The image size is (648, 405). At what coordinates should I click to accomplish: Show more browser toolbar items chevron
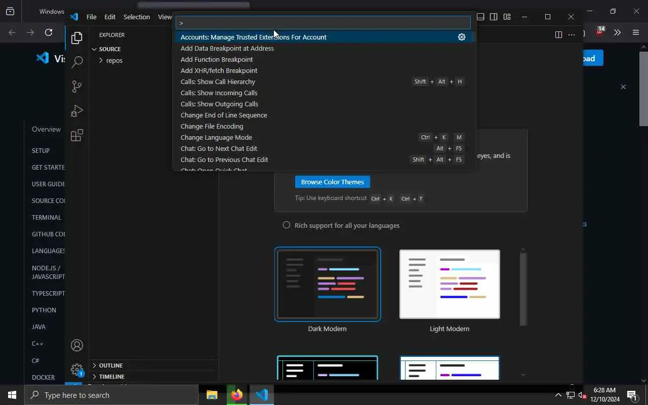click(x=617, y=32)
